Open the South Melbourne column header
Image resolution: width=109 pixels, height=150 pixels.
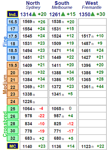tap(62, 5)
